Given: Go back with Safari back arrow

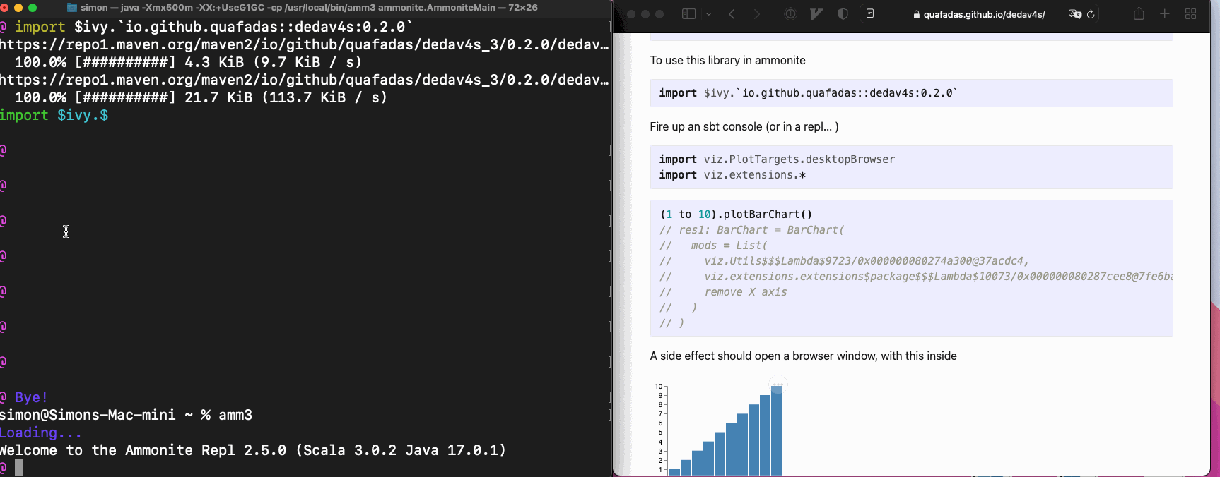Looking at the screenshot, I should 732,14.
